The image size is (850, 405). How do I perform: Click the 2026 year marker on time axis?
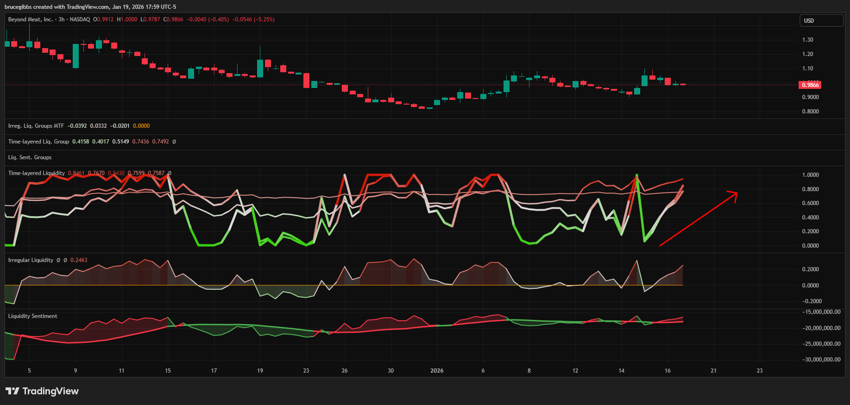[x=436, y=371]
